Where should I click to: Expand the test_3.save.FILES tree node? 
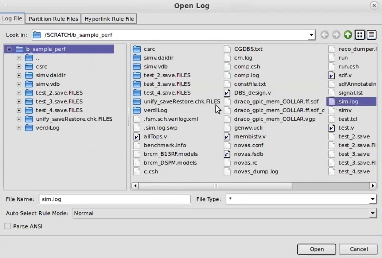(x=19, y=102)
